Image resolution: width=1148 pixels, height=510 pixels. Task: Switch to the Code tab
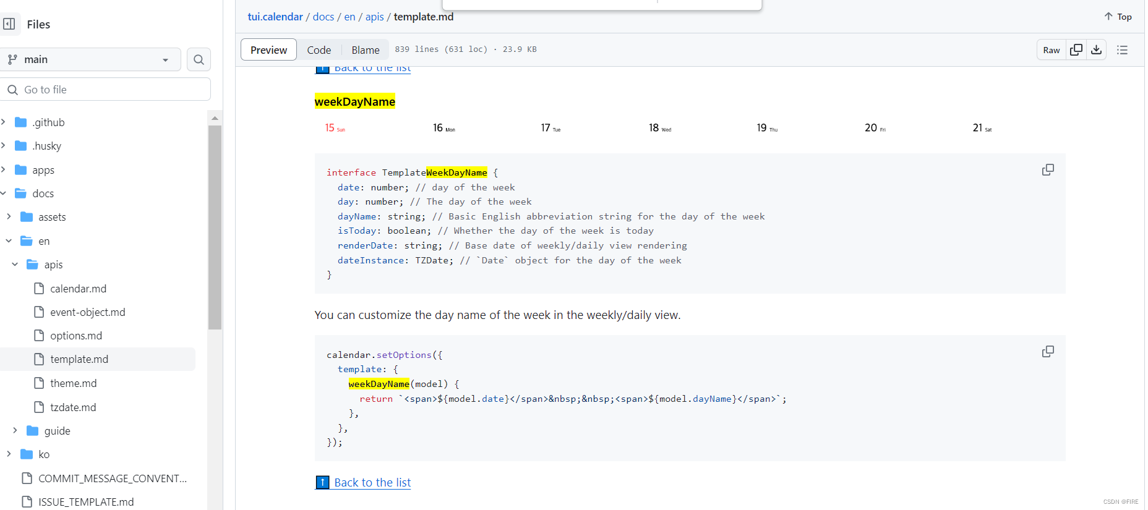coord(319,50)
